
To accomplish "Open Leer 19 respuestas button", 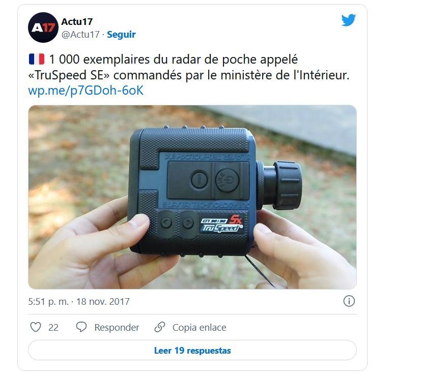I will coord(192,350).
